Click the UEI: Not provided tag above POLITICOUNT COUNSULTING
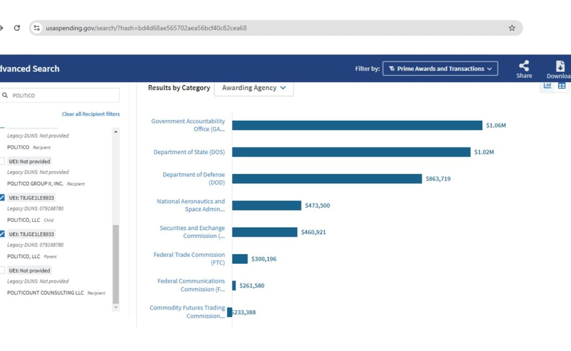Screen dimensions: 571x351 pyautogui.click(x=30, y=270)
